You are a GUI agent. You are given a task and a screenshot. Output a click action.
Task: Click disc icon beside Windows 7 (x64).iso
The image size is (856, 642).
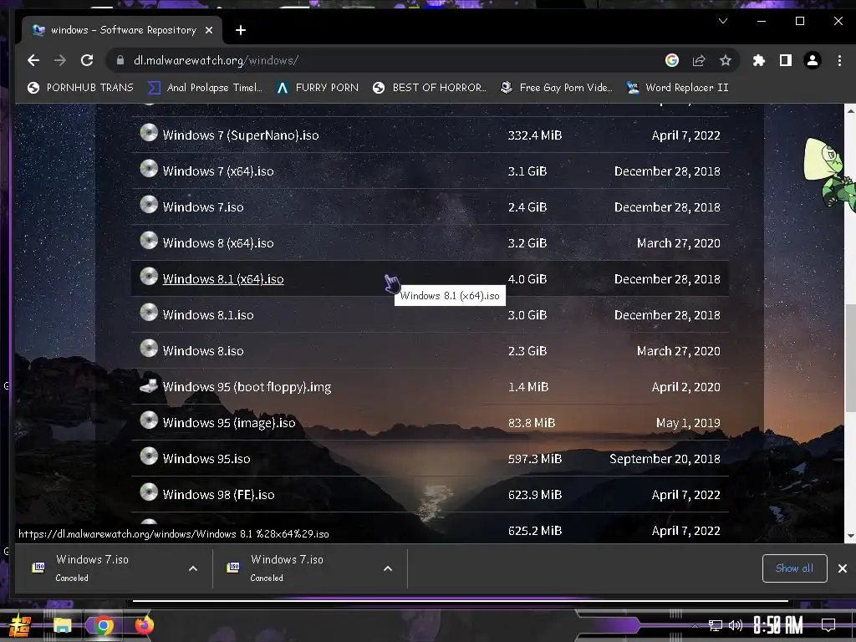click(x=149, y=169)
